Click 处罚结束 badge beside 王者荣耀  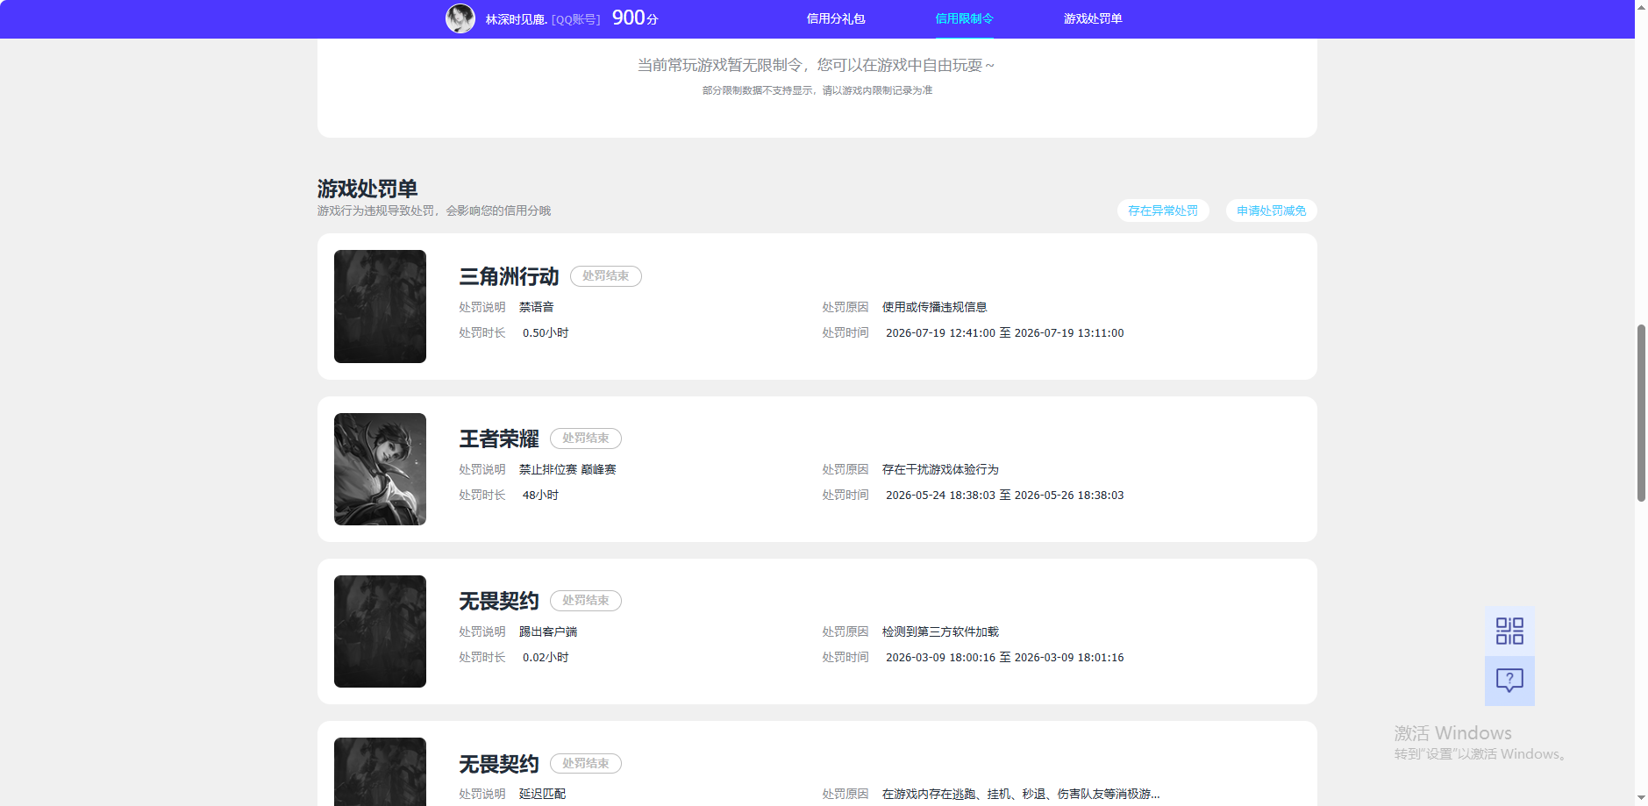[586, 439]
